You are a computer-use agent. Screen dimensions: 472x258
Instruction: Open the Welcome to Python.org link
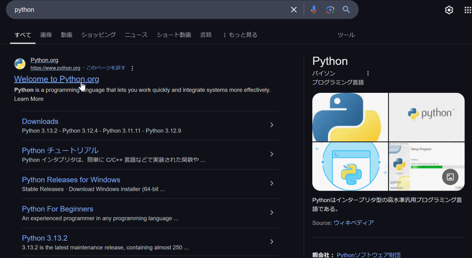coord(56,79)
